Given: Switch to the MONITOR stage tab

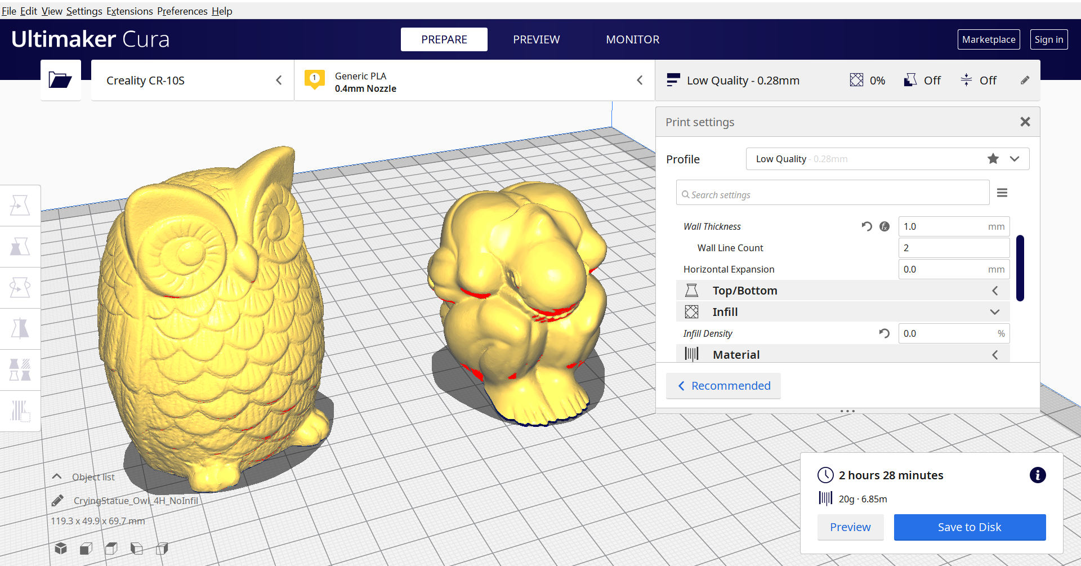Looking at the screenshot, I should coord(633,39).
